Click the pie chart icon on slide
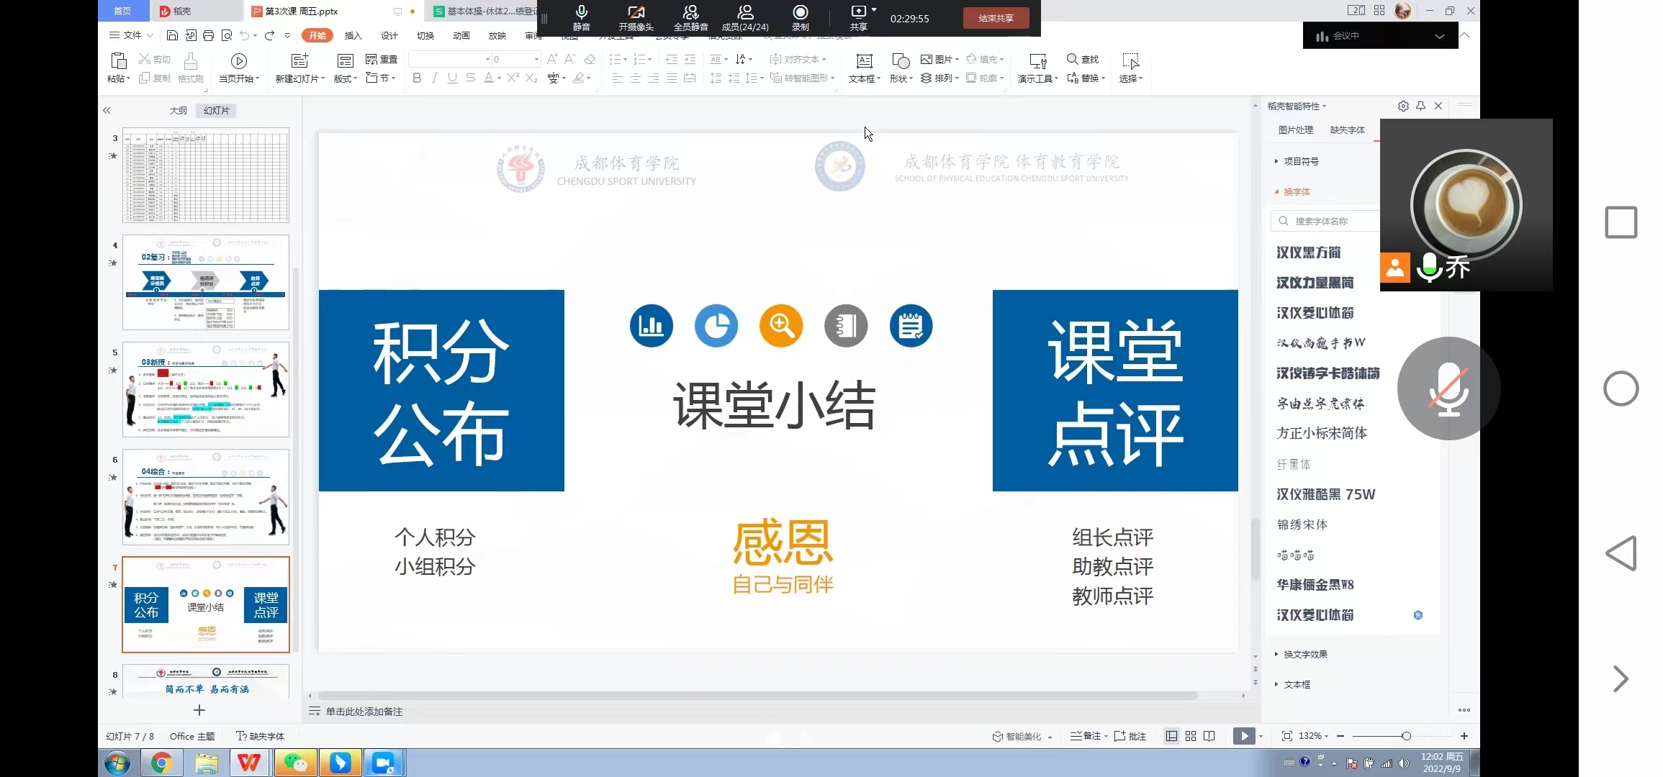This screenshot has height=777, width=1663. [x=716, y=326]
